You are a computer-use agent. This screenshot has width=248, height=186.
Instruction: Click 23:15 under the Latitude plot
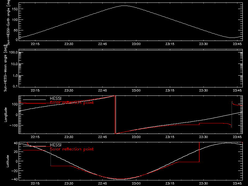point(170,184)
